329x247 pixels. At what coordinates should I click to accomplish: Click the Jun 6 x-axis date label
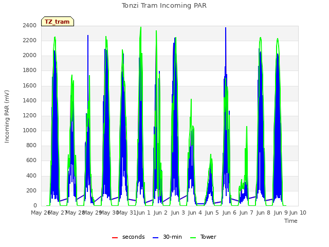coord(229,213)
